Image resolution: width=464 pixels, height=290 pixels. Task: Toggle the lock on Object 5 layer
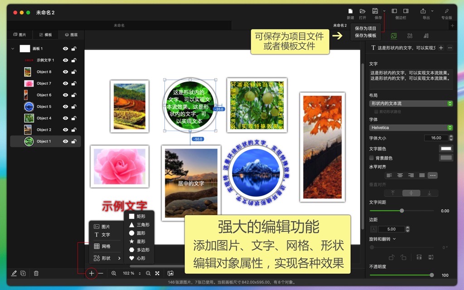point(74,106)
